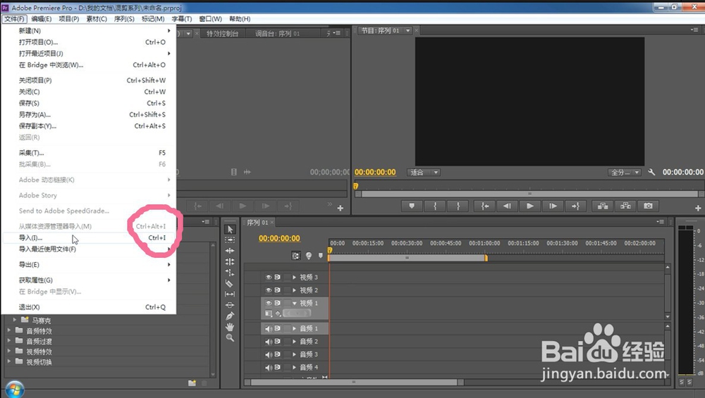Click Step Forward frame in Program monitor

point(553,206)
